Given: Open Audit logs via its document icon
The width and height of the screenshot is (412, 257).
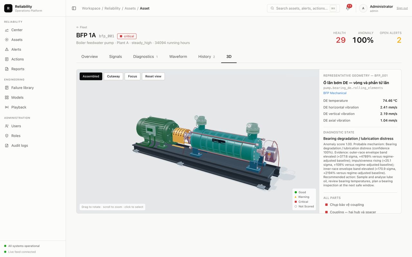Looking at the screenshot, I should click(x=7, y=146).
